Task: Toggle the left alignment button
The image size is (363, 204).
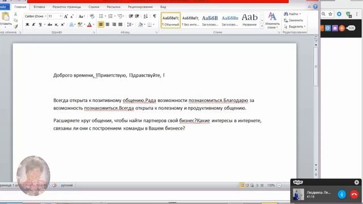Action: [101, 24]
